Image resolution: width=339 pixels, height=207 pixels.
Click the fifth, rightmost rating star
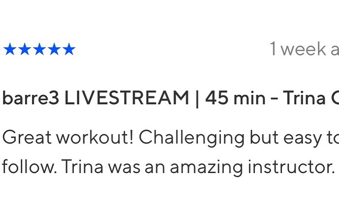pyautogui.click(x=69, y=49)
